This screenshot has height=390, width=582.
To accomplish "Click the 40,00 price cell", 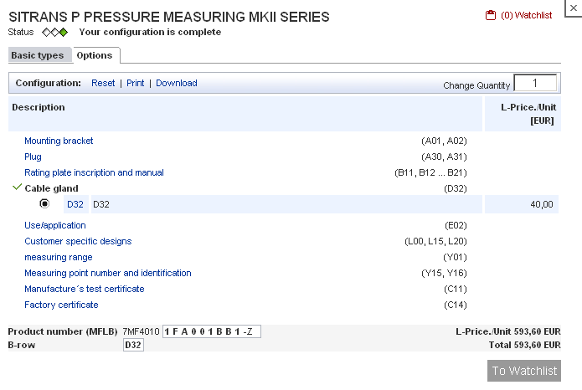I will (x=522, y=204).
